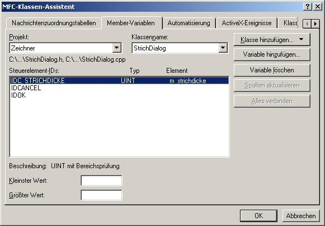Select the IDCANCEL control ID
The image size is (325, 226).
(26, 88)
